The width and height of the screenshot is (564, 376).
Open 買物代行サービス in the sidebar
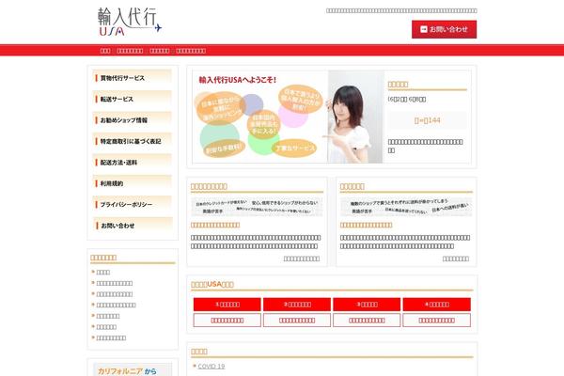click(x=132, y=78)
